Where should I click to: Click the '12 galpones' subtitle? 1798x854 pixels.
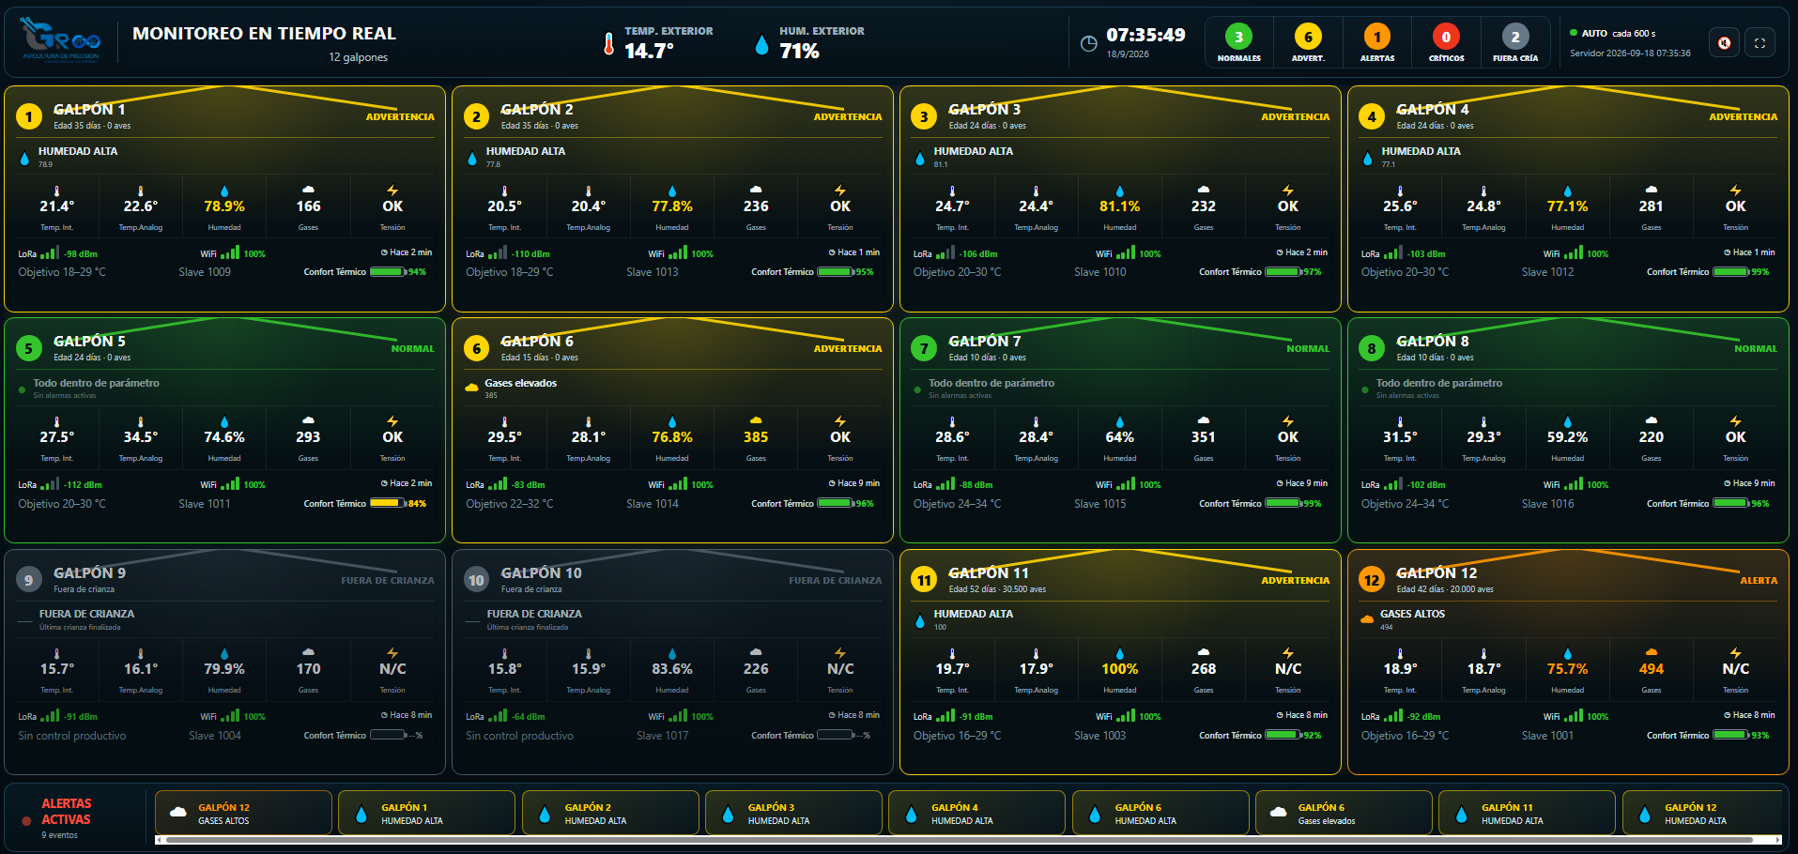pyautogui.click(x=358, y=57)
